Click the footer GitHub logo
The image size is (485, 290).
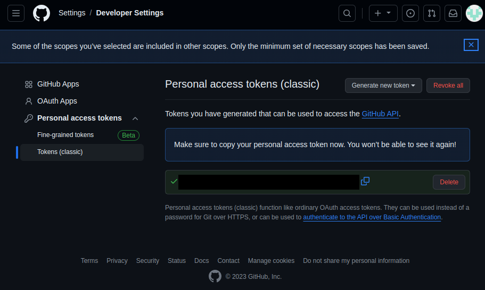(x=215, y=276)
